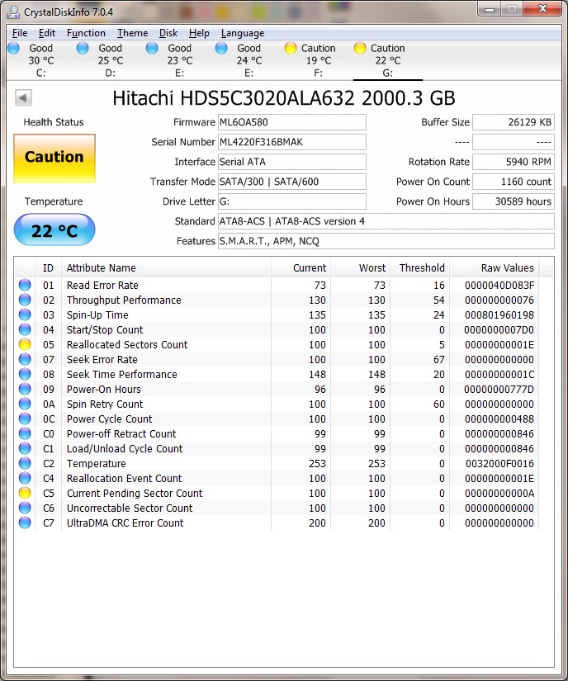Open the Help menu
568x681 pixels.
(x=199, y=33)
